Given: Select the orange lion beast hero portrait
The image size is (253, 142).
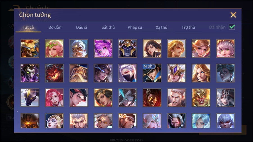Looking at the screenshot, I should tap(30, 49).
